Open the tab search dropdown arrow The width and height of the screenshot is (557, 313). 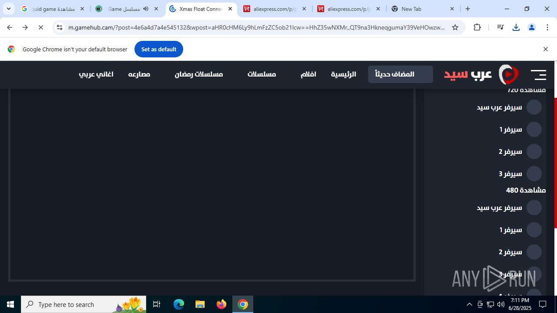pos(9,9)
